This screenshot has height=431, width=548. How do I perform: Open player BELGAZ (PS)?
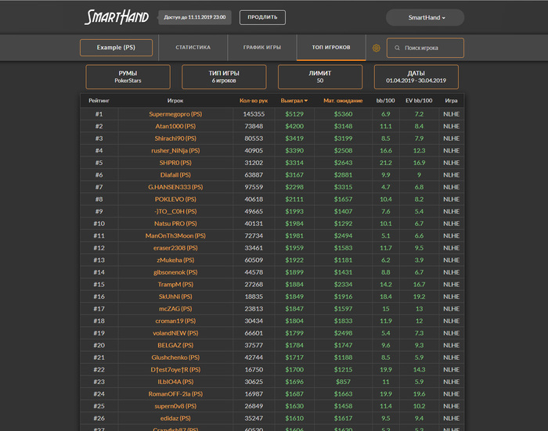[x=175, y=346]
